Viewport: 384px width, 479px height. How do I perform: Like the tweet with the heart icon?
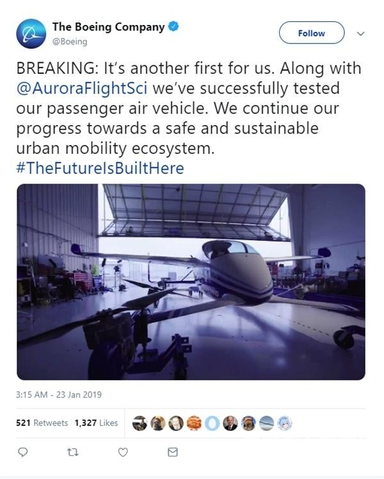pos(123,452)
